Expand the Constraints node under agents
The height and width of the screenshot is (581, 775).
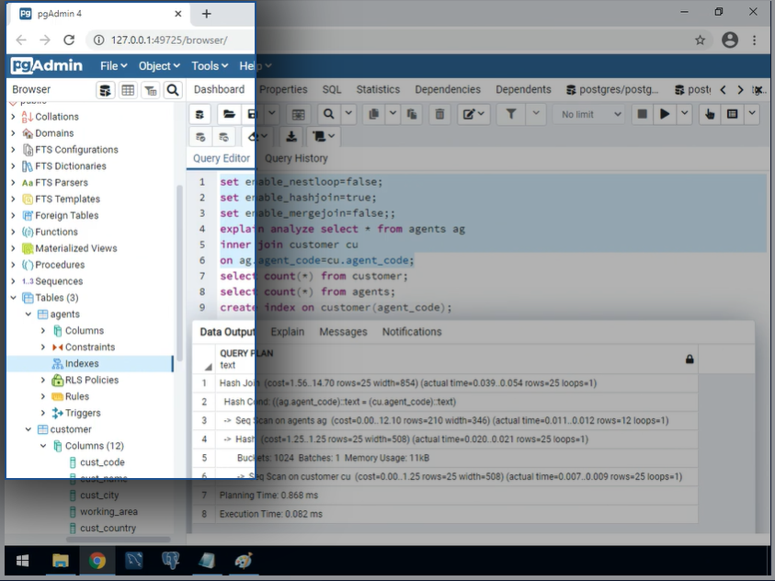click(x=43, y=347)
